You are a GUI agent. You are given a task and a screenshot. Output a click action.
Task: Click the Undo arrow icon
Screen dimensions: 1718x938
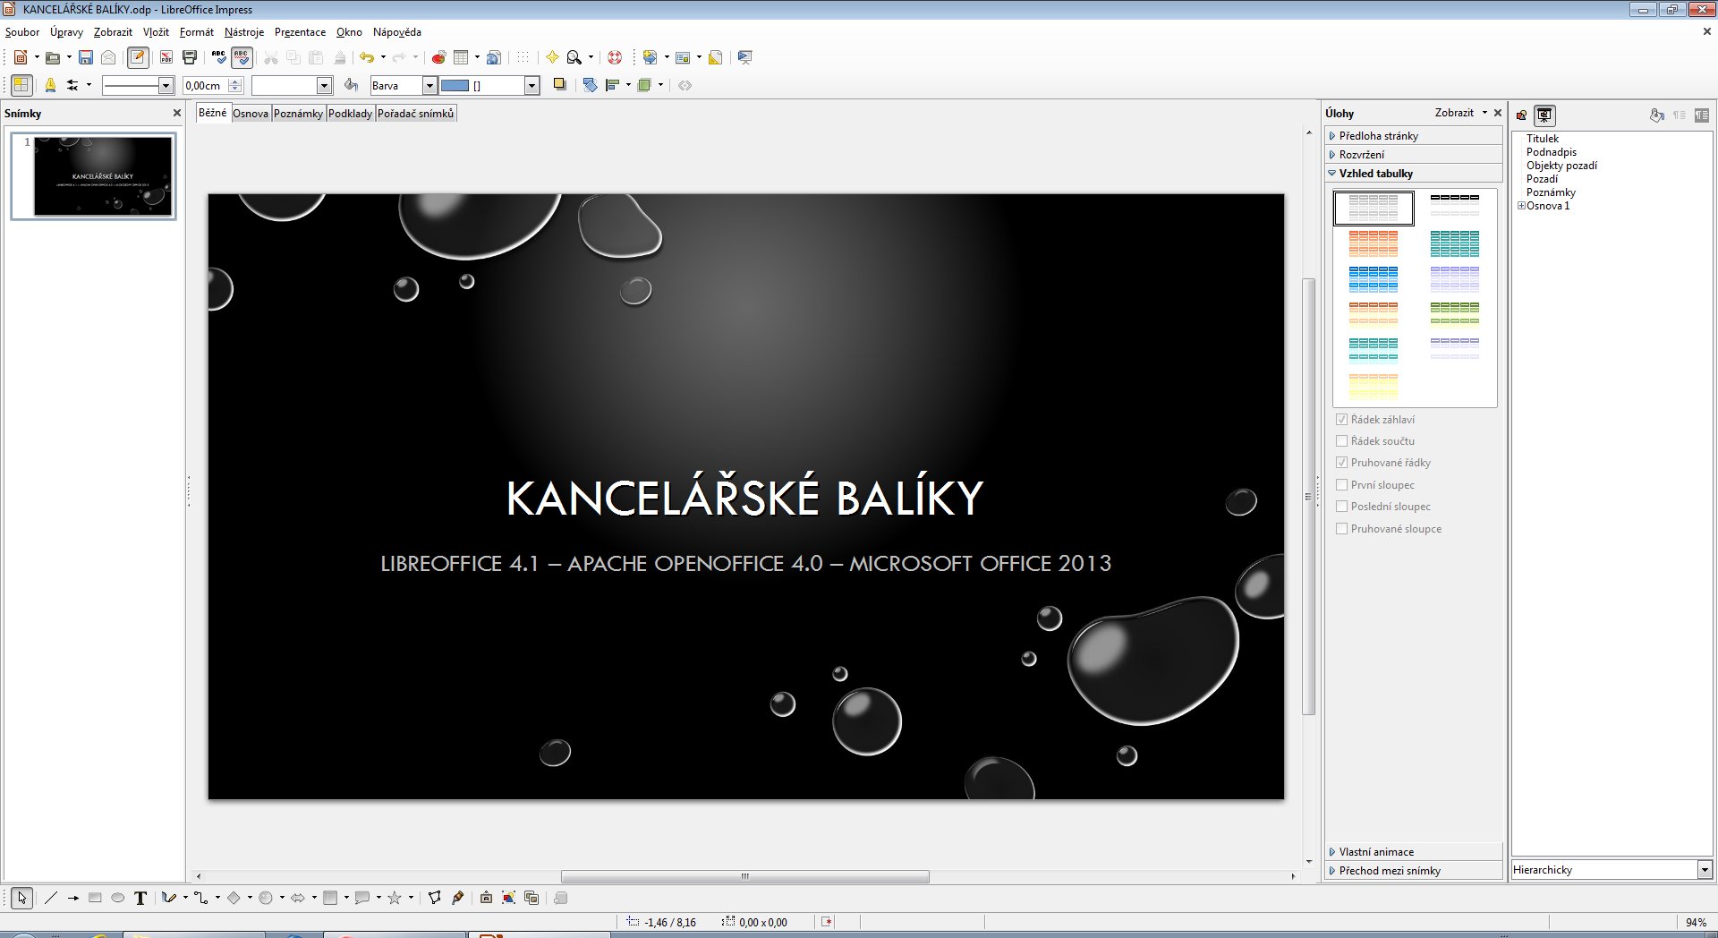367,57
